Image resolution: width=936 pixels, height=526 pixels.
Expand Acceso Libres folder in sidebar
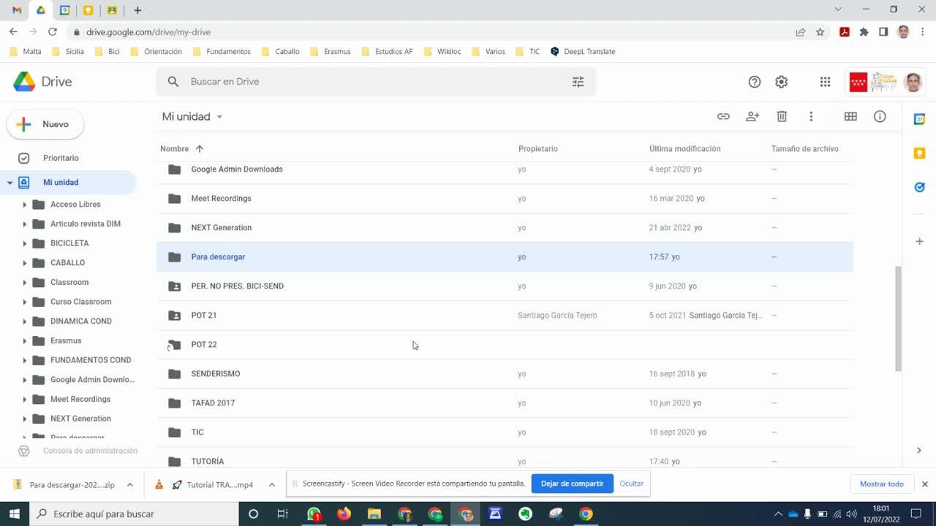tap(24, 205)
